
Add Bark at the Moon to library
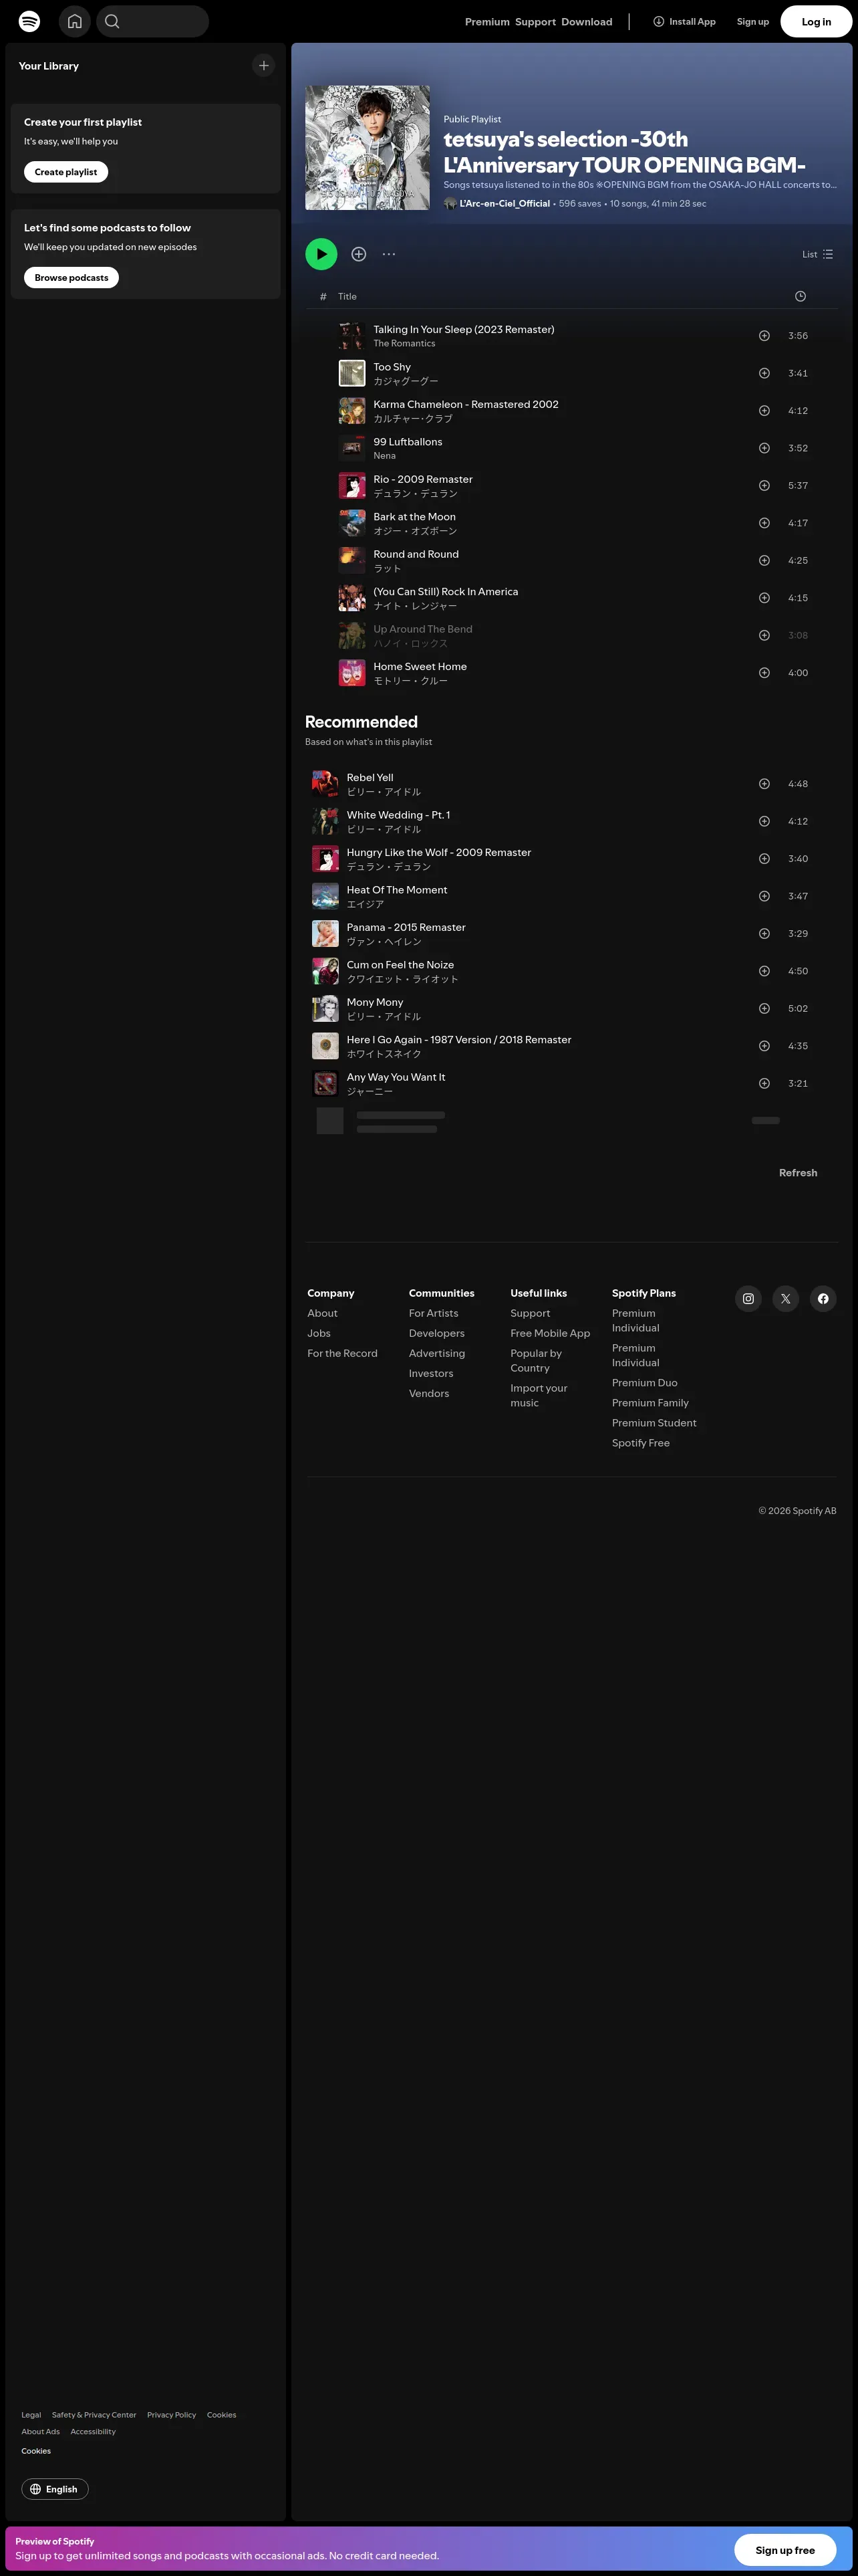(764, 523)
